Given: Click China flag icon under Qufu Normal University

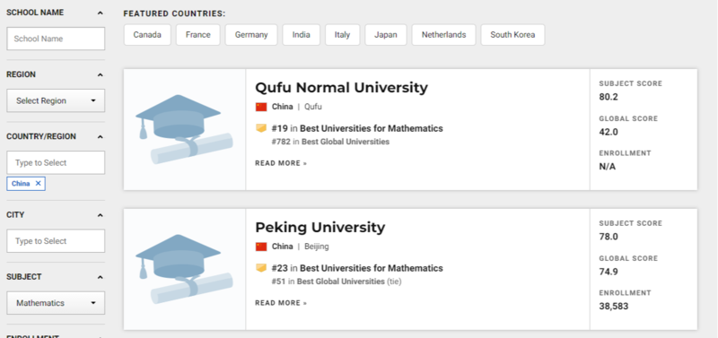Looking at the screenshot, I should click(261, 107).
